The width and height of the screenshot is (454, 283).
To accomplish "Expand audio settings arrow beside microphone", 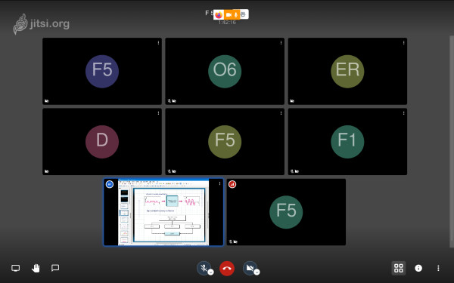I will point(211,272).
